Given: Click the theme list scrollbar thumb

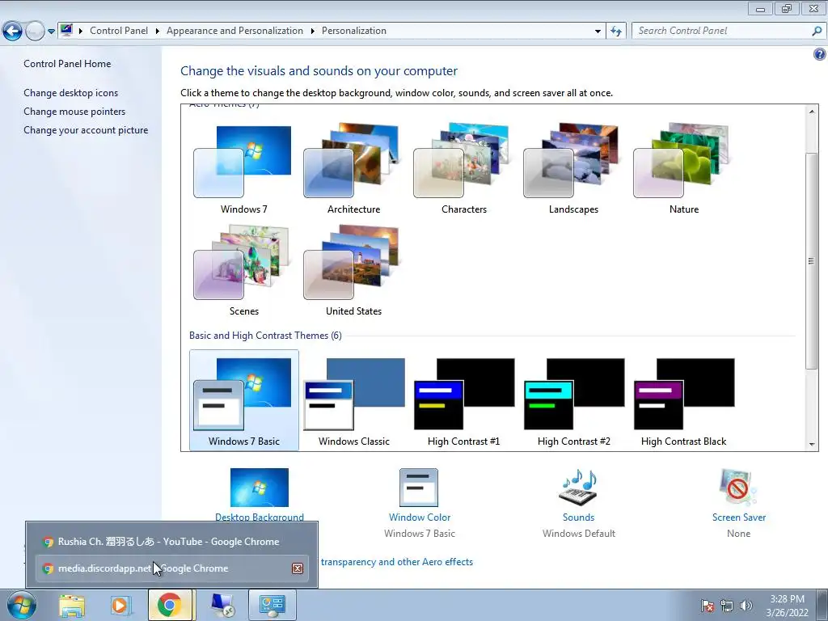Looking at the screenshot, I should click(811, 261).
